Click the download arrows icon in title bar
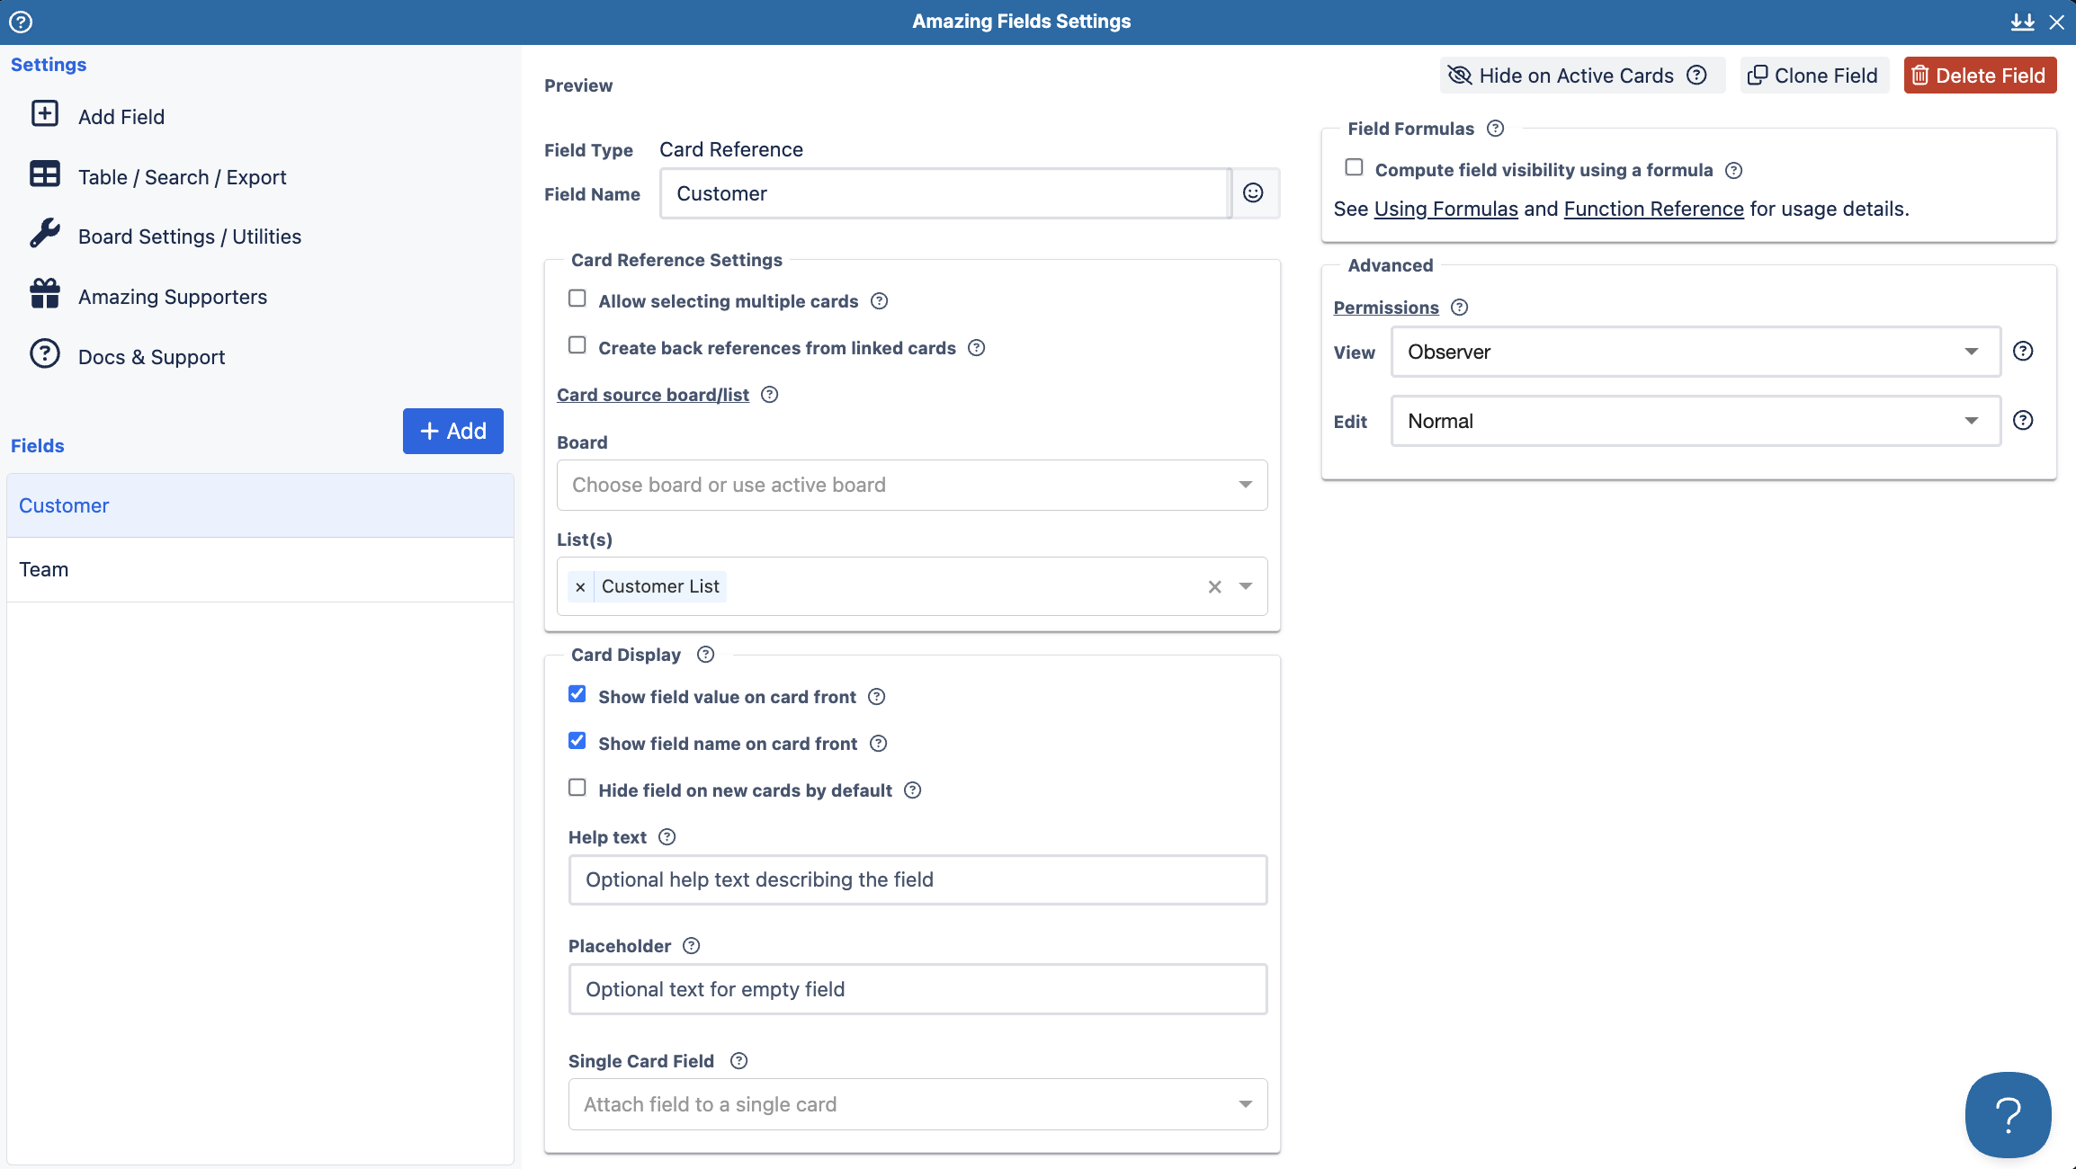Viewport: 2076px width, 1169px height. tap(2022, 22)
